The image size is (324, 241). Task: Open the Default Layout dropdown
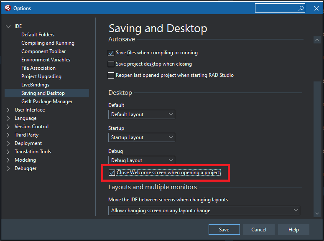tap(142, 114)
